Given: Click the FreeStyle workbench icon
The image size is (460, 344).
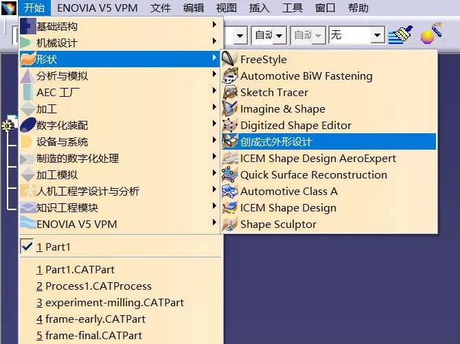Looking at the screenshot, I should [229, 59].
